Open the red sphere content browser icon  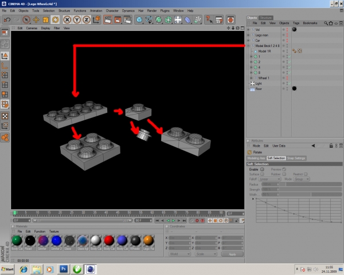point(230,19)
